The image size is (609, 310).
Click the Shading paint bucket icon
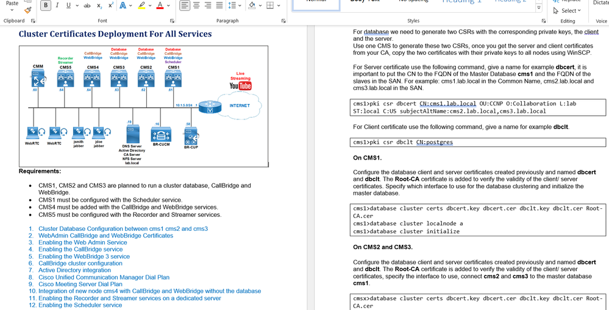point(252,5)
